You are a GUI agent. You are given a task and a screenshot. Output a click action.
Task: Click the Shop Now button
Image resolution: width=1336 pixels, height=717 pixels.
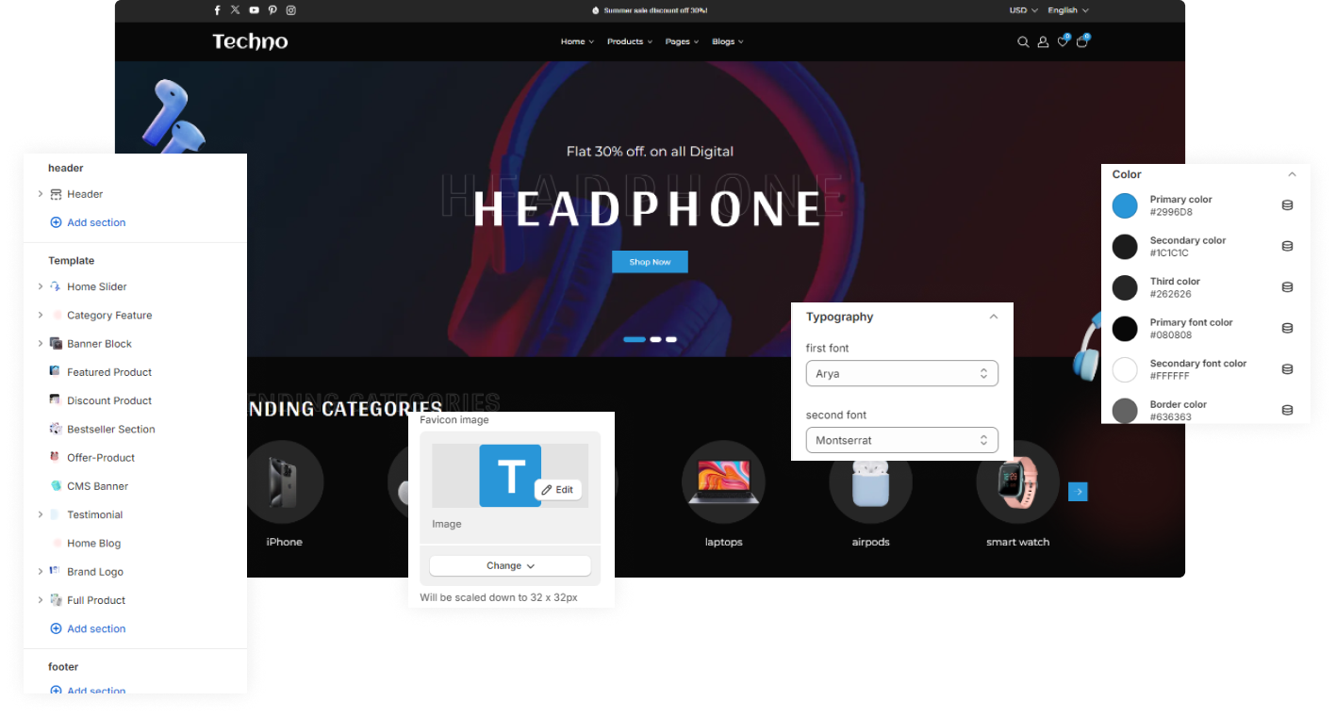pyautogui.click(x=650, y=262)
